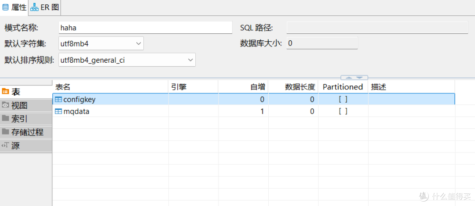
Task: Click the 数据库大小 field
Action: point(322,43)
